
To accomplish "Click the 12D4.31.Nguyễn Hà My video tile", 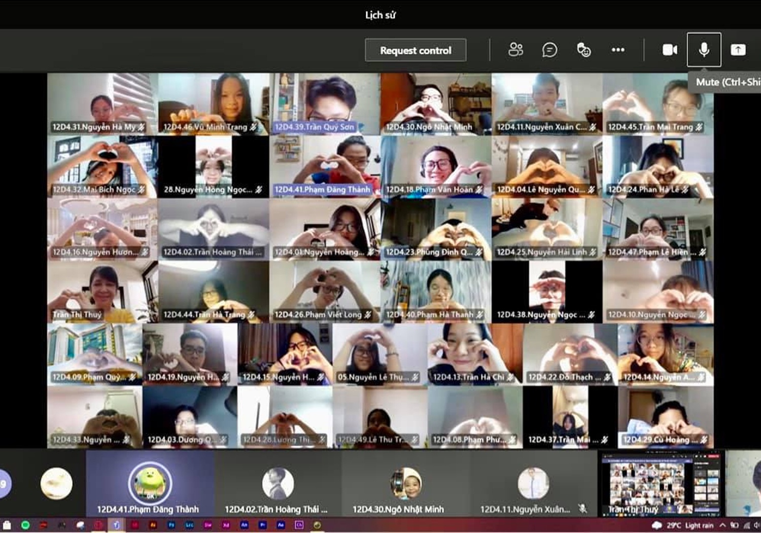I will [x=102, y=103].
